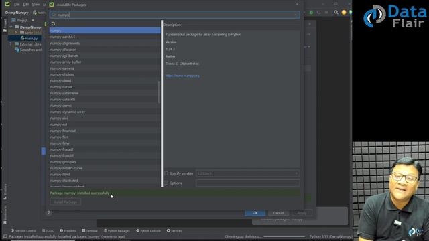The height and width of the screenshot is (241, 429).
Task: Expand the External Libraries node
Action: coord(11,44)
